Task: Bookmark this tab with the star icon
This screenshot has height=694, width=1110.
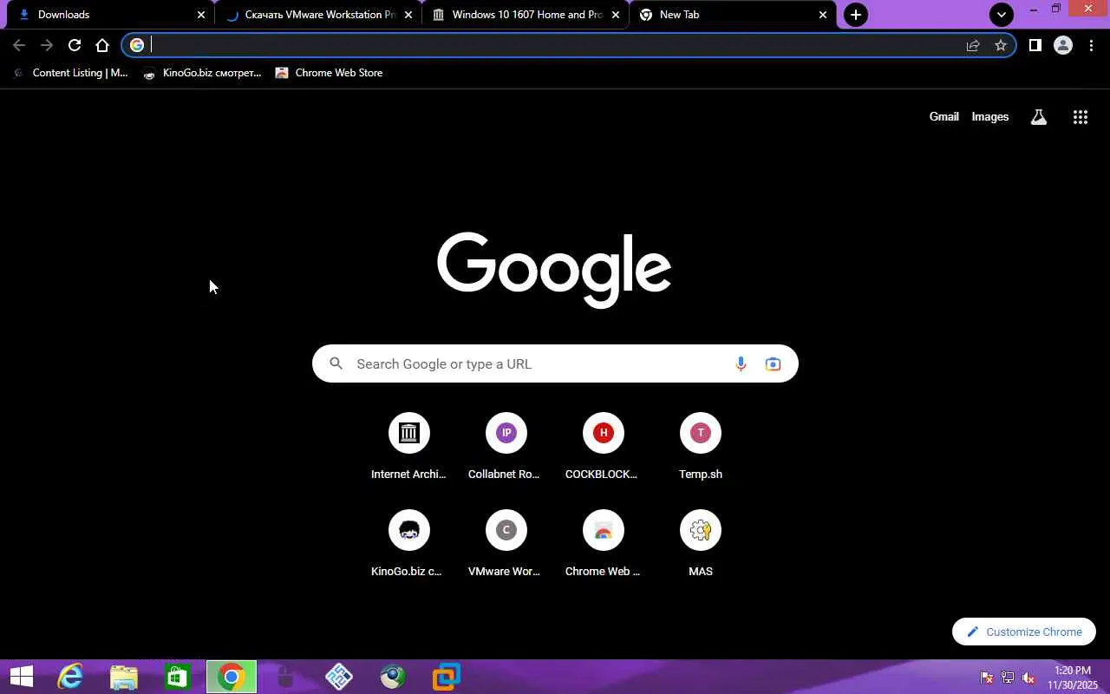Action: pos(1001,45)
